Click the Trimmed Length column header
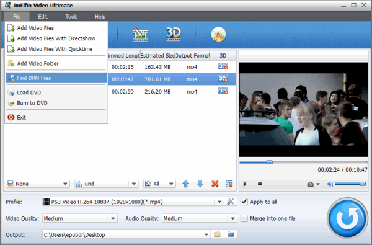372x245 pixels. 124,56
